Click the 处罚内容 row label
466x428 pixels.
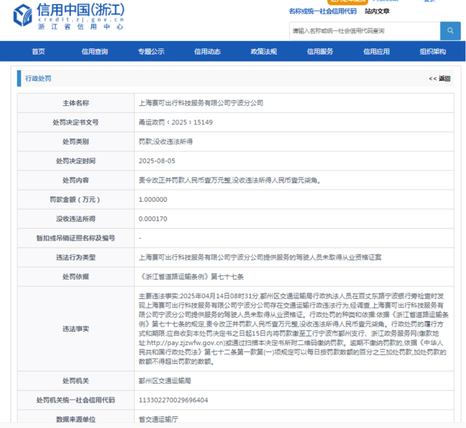[x=76, y=180]
